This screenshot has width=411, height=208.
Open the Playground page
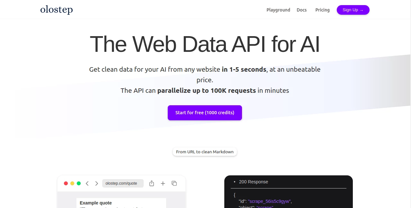[278, 10]
